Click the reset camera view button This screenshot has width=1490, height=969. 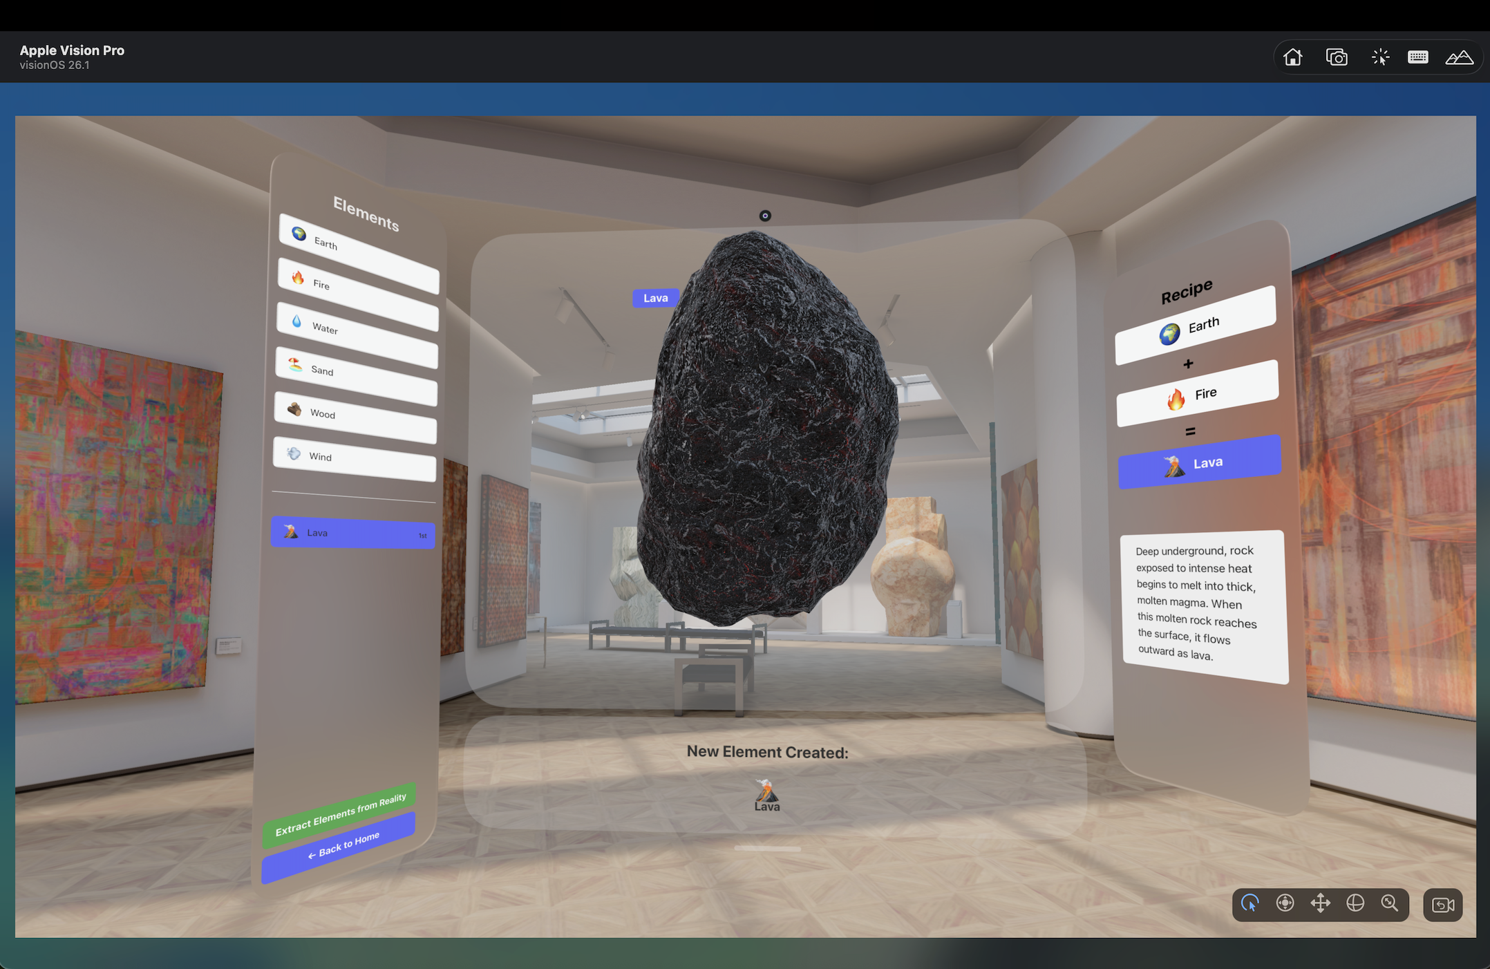[x=1442, y=905]
